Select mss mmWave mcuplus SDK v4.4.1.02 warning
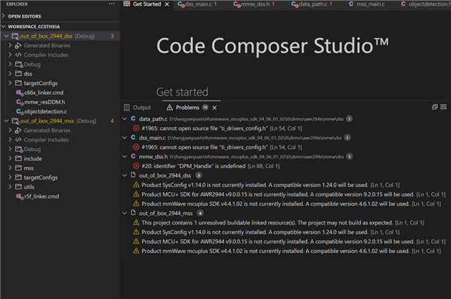This screenshot has height=299, width=451. [285, 251]
